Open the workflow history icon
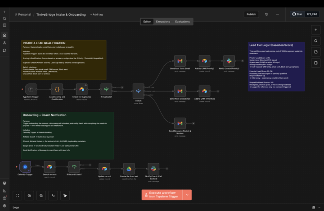Viewport: 324px width, 211px height. (x=266, y=14)
